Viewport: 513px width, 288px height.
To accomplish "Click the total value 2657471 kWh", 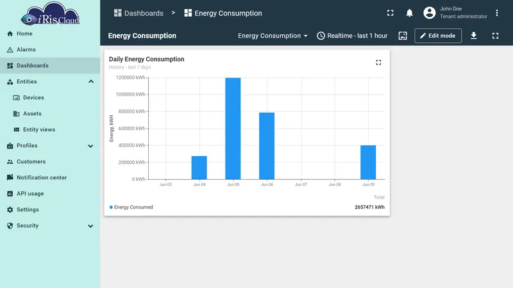I will point(369,207).
